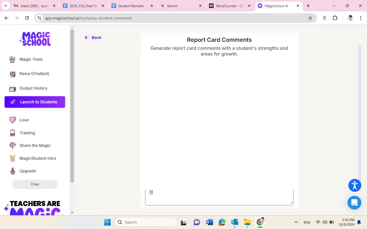Image resolution: width=367 pixels, height=229 pixels.
Task: Show hidden system tray icons
Action: tap(296, 222)
